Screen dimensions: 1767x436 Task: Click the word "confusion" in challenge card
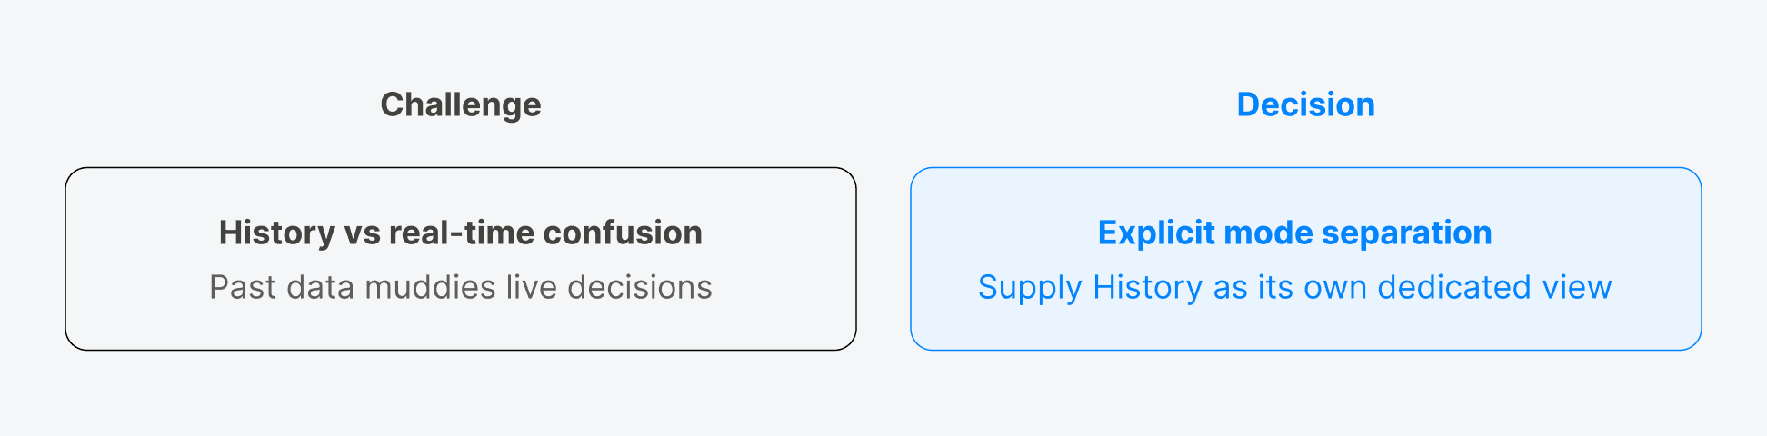pyautogui.click(x=623, y=233)
